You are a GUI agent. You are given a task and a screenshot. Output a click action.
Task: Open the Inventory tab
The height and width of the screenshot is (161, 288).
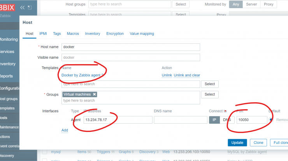(x=93, y=33)
